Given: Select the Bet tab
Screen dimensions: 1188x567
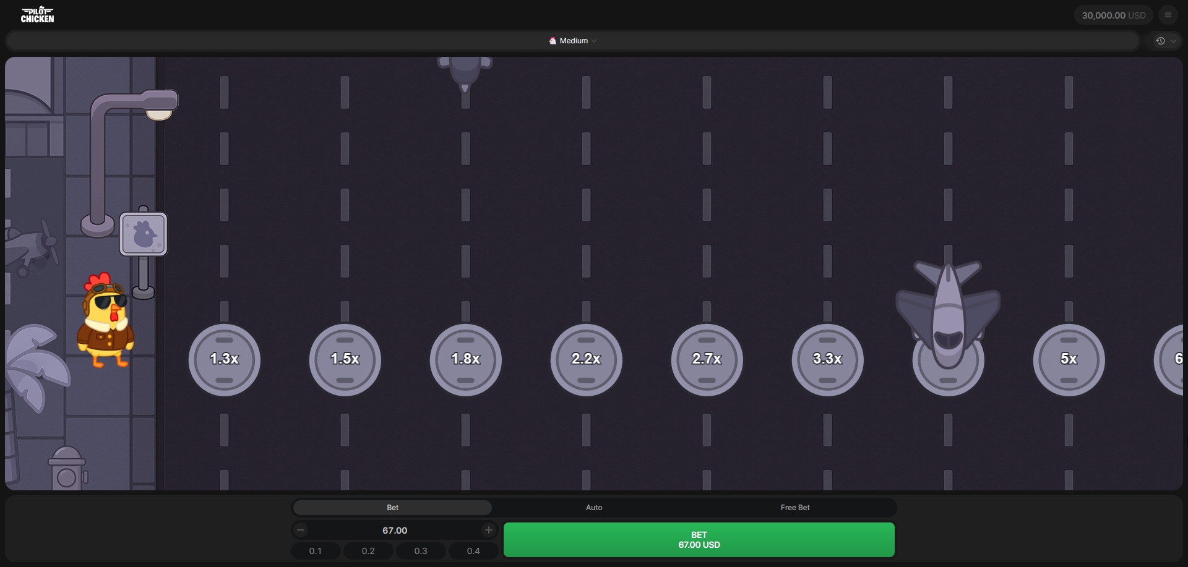Looking at the screenshot, I should point(392,508).
